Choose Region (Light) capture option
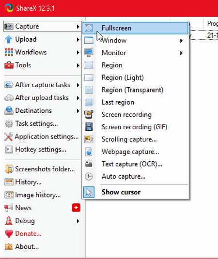The width and height of the screenshot is (218, 259). pyautogui.click(x=136, y=77)
